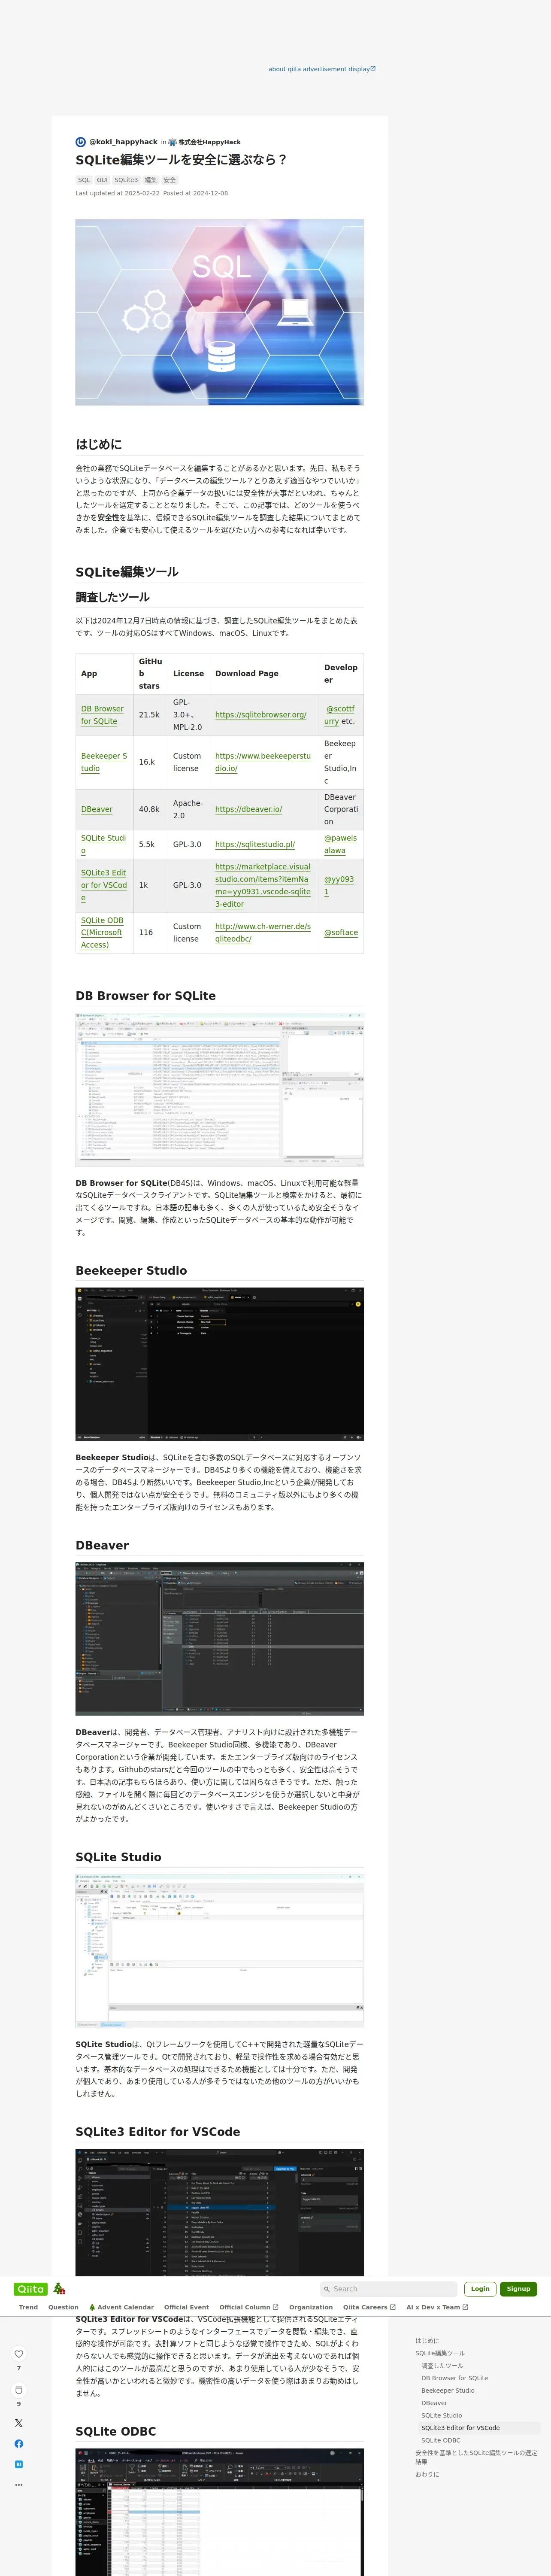Image resolution: width=551 pixels, height=2576 pixels.
Task: Open the https://sqlitebrowser.org/ download link
Action: point(261,715)
